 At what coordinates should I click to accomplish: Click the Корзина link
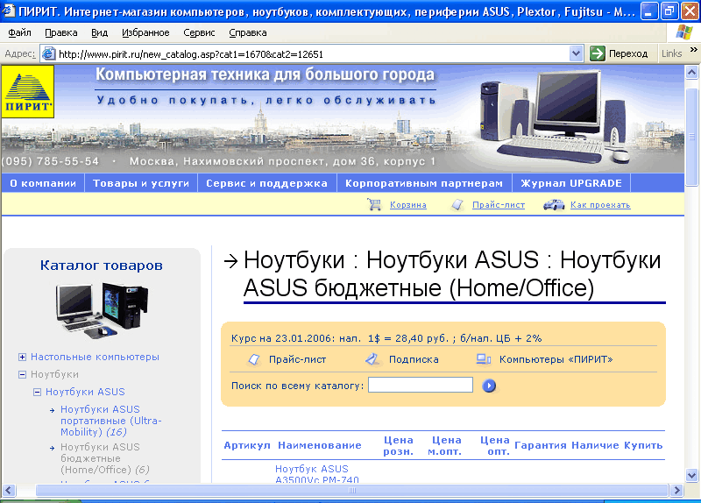pyautogui.click(x=408, y=205)
